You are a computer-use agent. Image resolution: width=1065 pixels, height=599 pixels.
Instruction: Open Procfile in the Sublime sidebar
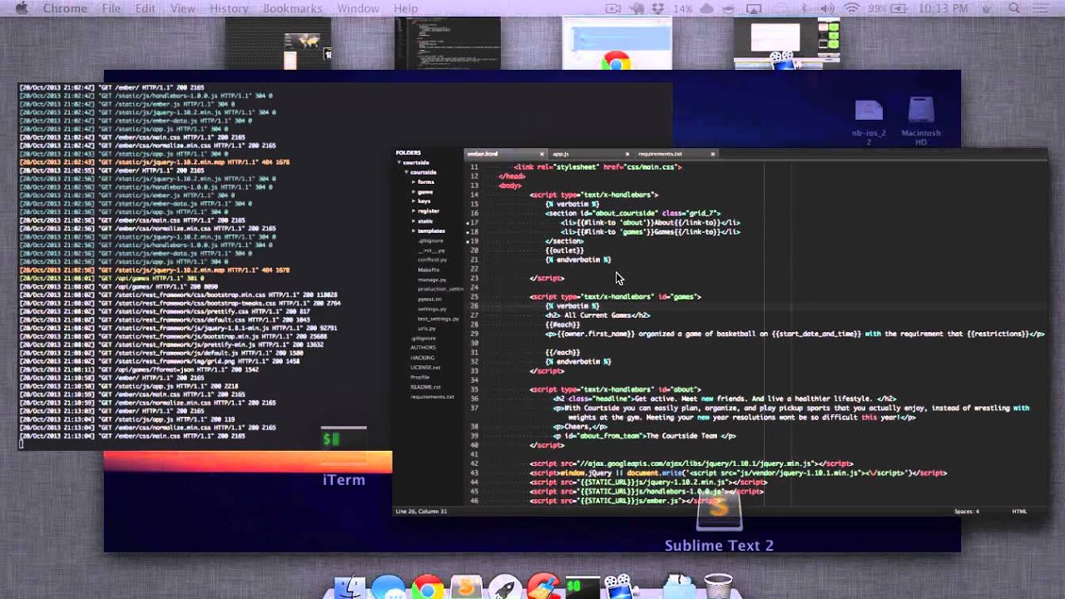(420, 377)
